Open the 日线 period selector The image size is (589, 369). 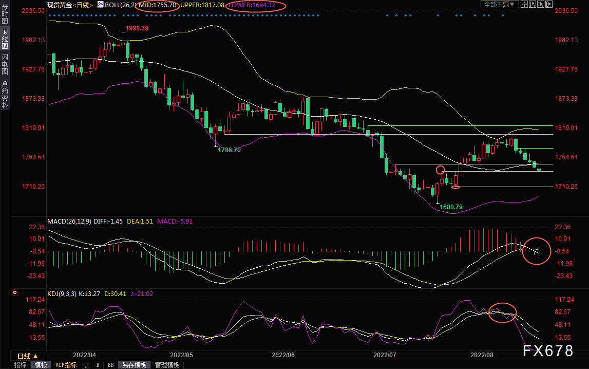pos(27,356)
